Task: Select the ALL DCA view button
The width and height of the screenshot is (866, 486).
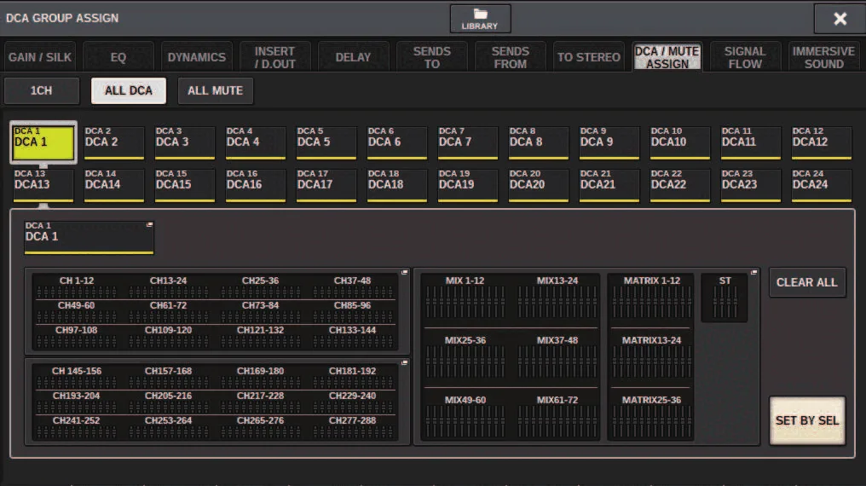Action: point(128,90)
